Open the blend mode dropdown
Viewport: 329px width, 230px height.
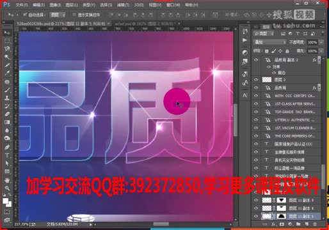tap(270, 42)
